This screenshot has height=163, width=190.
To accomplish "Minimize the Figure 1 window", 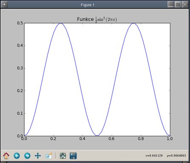I will [x=170, y=4].
